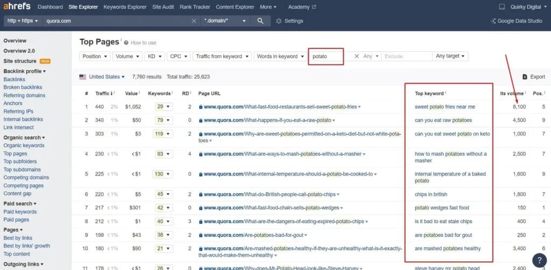The width and height of the screenshot is (551, 270).
Task: Click the United States flag icon
Action: (82, 77)
